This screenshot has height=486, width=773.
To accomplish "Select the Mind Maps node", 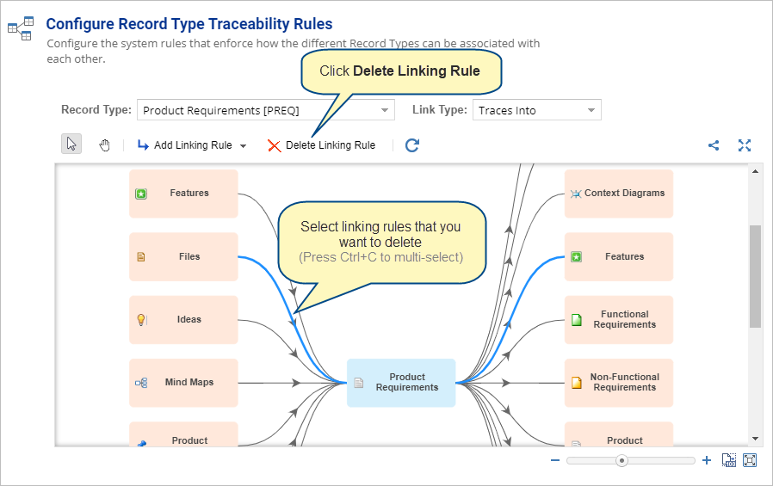I will pyautogui.click(x=183, y=383).
